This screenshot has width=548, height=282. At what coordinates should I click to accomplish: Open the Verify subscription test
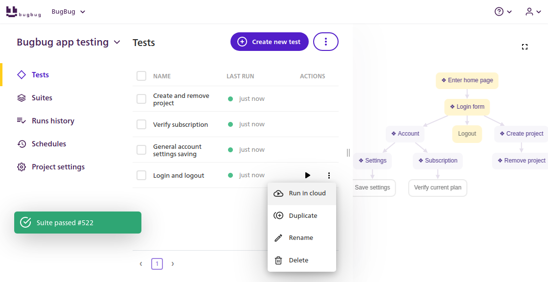coord(181,124)
